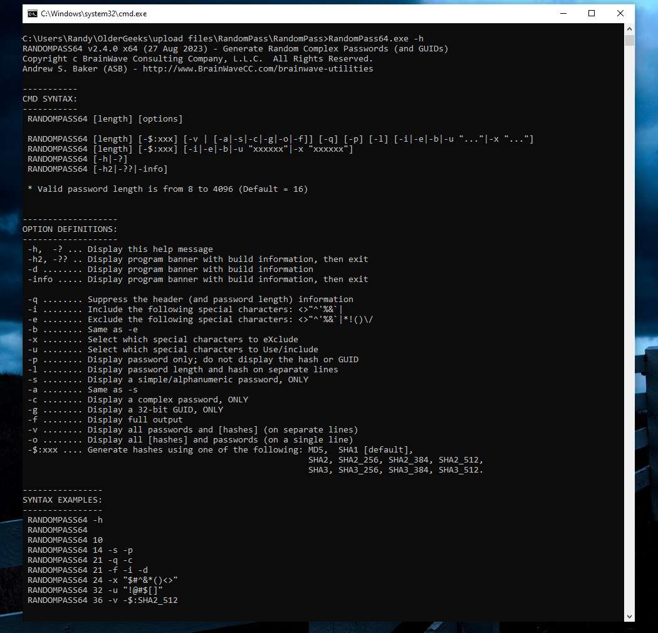Click the example RANDOMPASS64 14 -s -p
This screenshot has height=633, width=658.
(x=80, y=550)
